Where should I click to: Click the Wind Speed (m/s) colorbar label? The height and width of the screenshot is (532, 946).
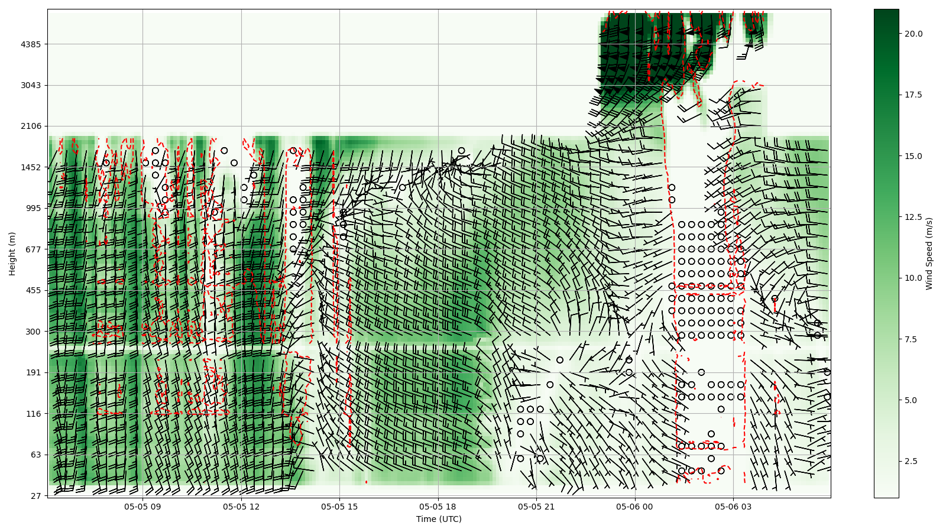(929, 253)
